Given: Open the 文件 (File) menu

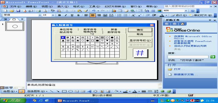Looking at the screenshot, I should pos(15,6).
